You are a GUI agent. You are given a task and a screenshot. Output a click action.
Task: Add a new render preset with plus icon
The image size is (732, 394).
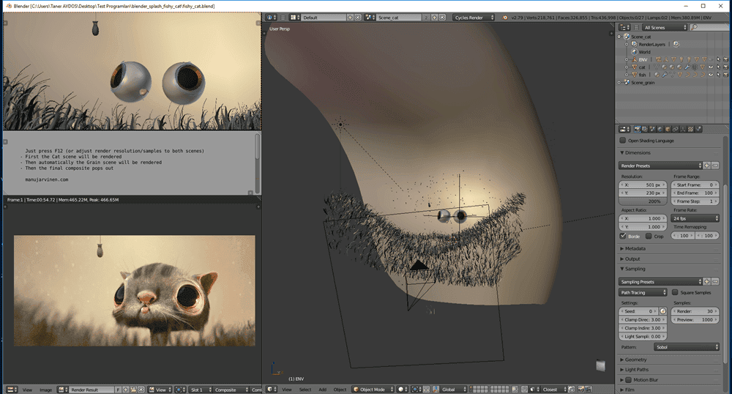tap(706, 166)
